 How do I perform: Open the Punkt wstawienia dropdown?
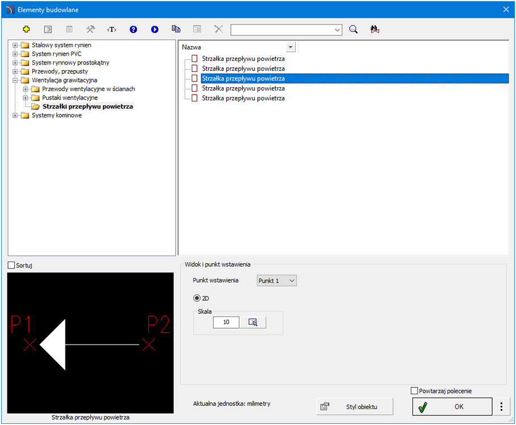click(276, 281)
